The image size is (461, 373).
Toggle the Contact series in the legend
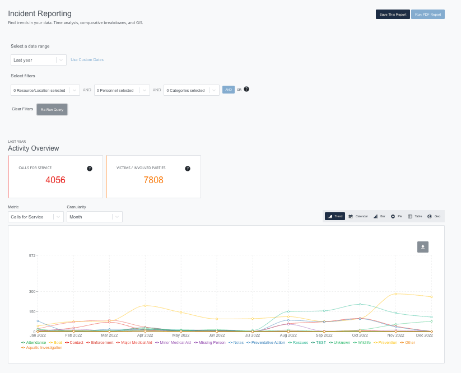pos(75,342)
